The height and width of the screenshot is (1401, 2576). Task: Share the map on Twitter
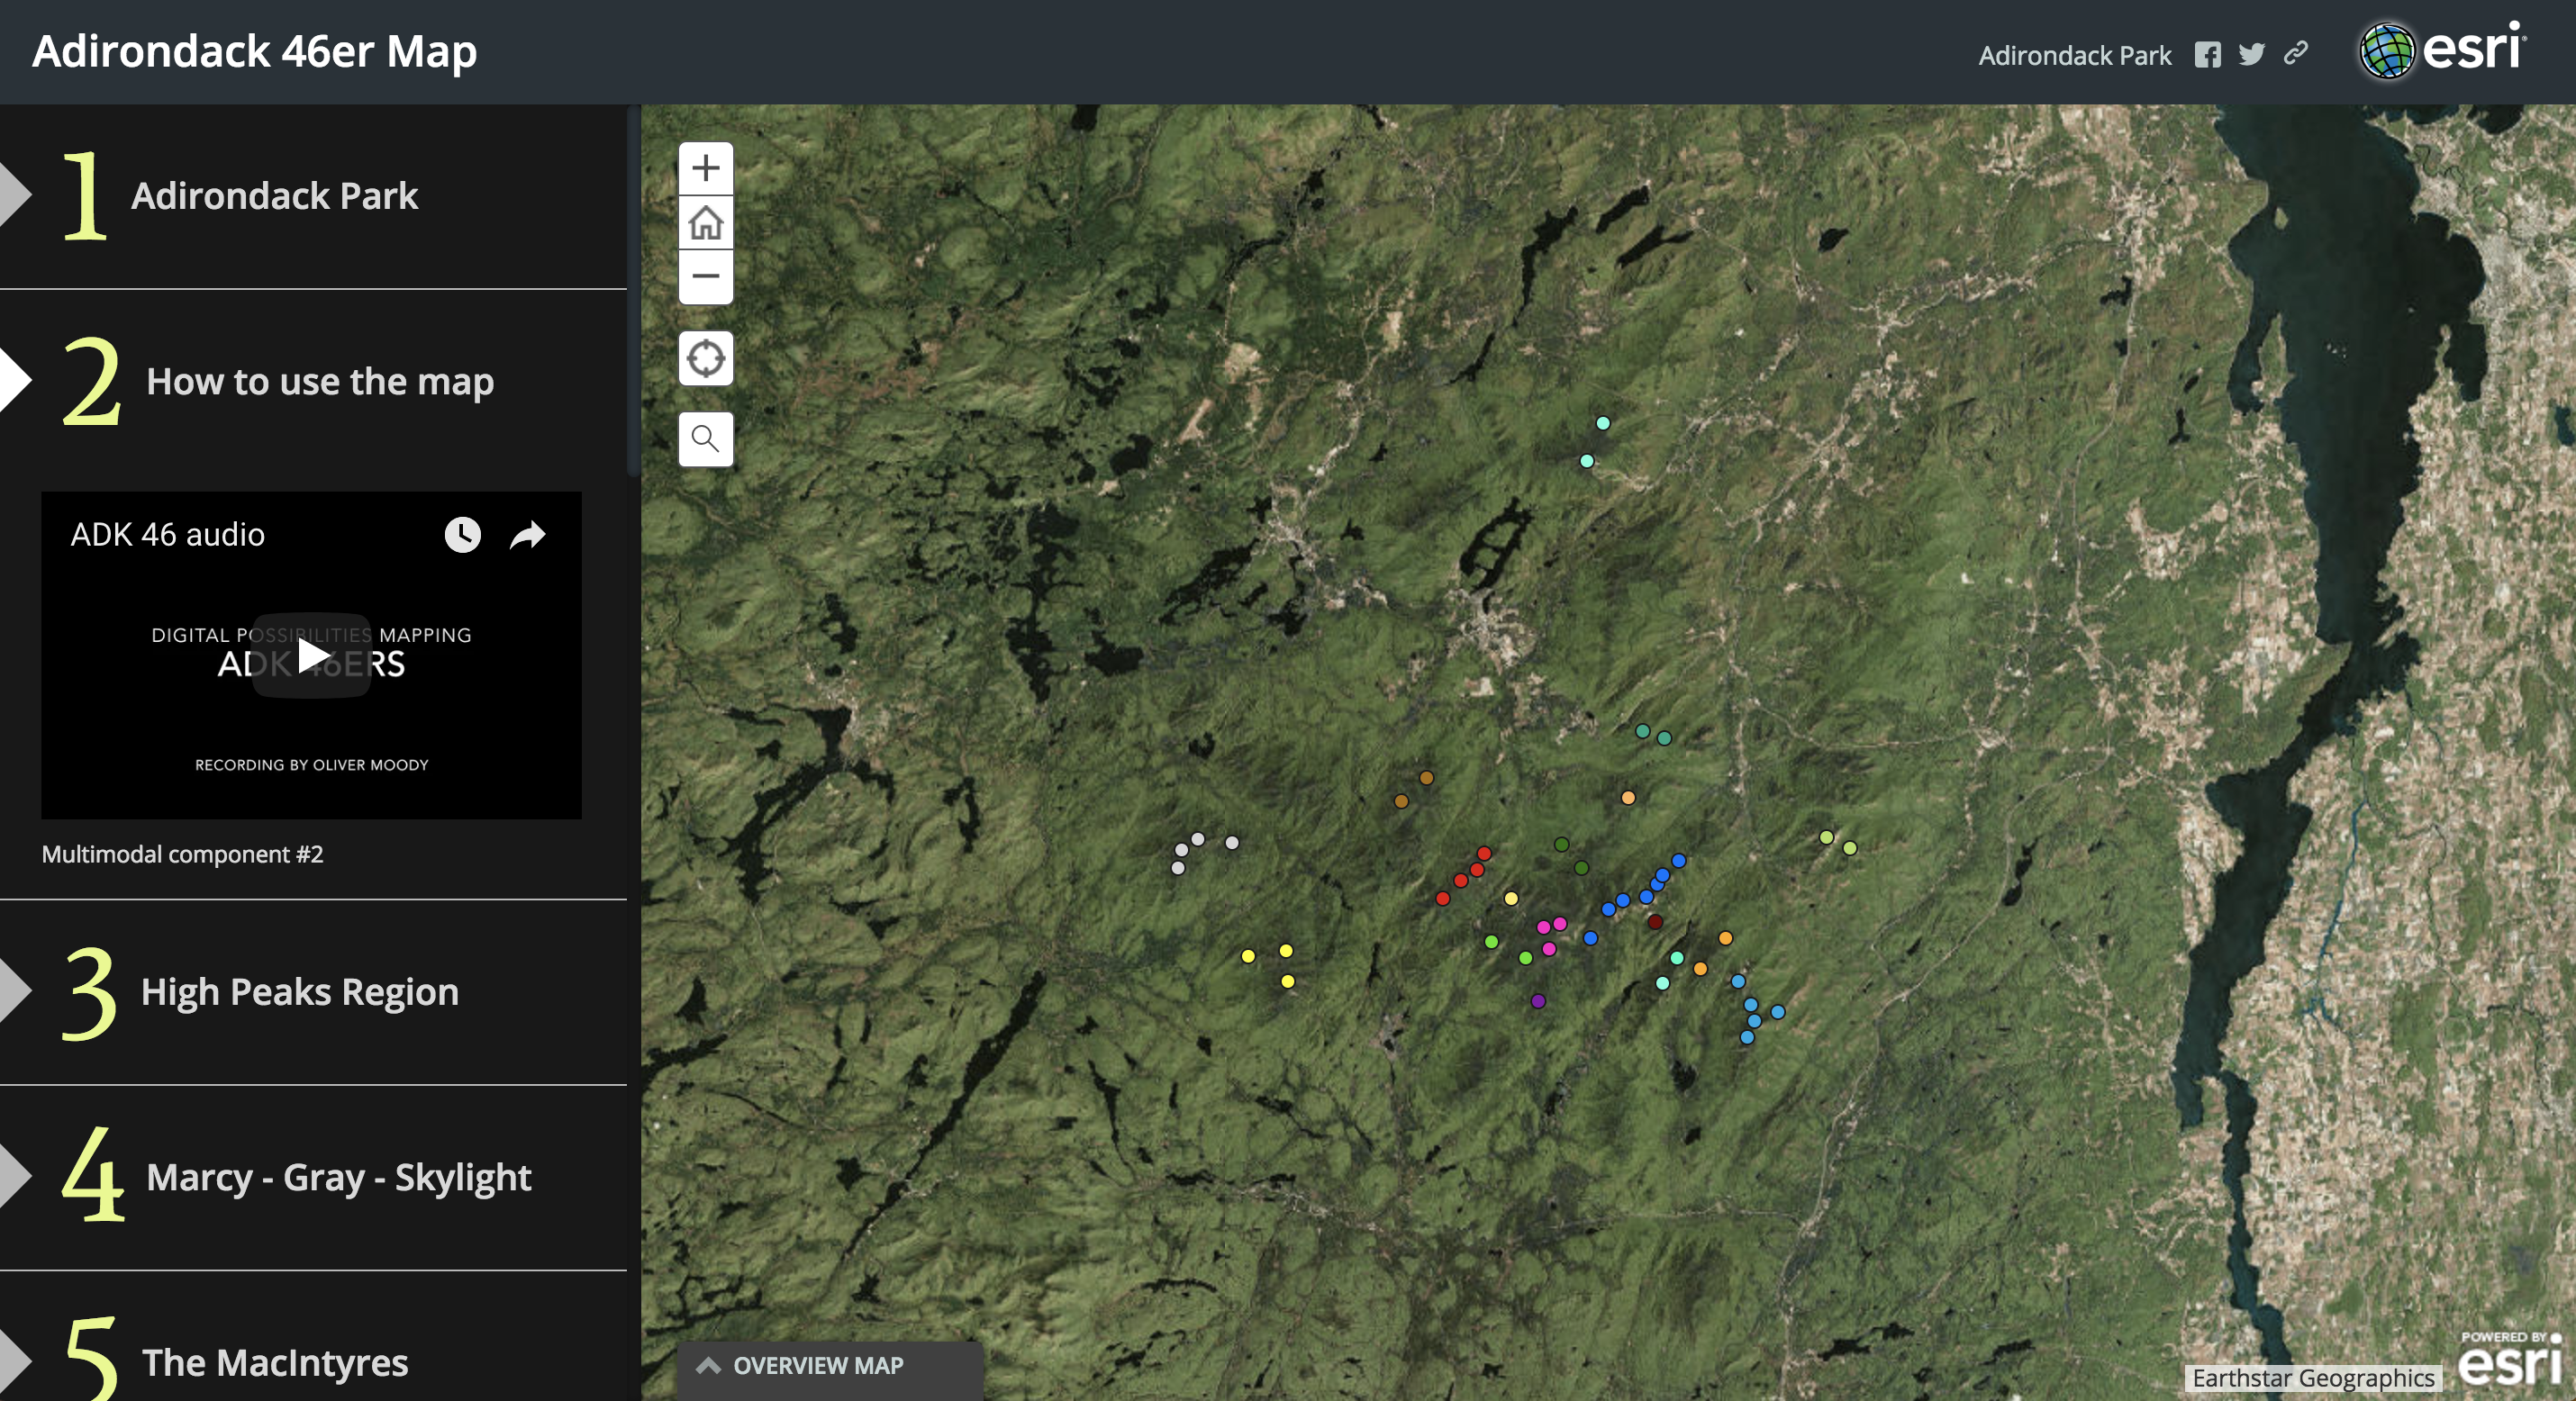pyautogui.click(x=2251, y=55)
